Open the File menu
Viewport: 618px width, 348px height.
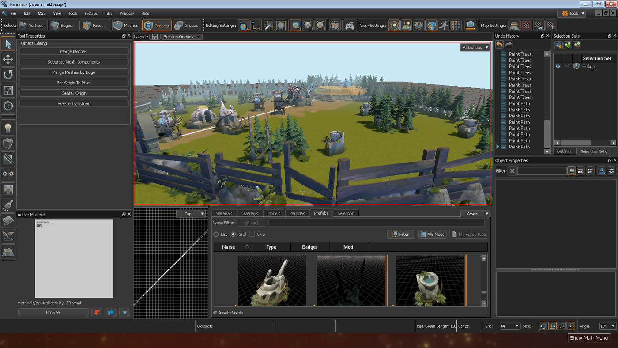[x=14, y=13]
